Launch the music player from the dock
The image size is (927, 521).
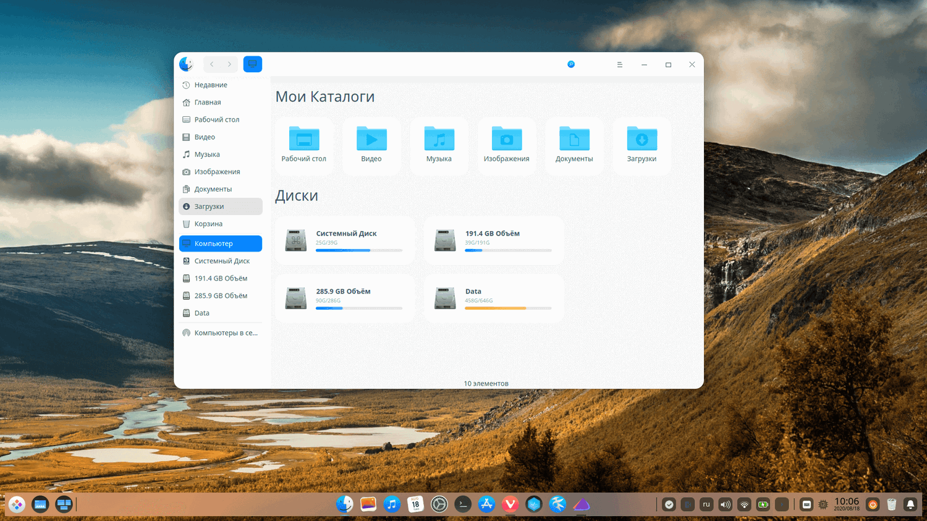(x=392, y=504)
